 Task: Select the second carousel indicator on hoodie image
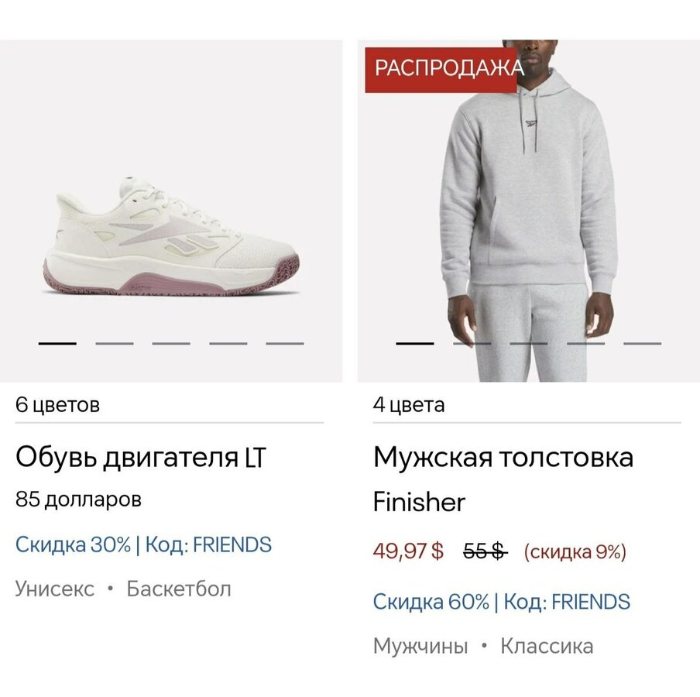pyautogui.click(x=472, y=343)
